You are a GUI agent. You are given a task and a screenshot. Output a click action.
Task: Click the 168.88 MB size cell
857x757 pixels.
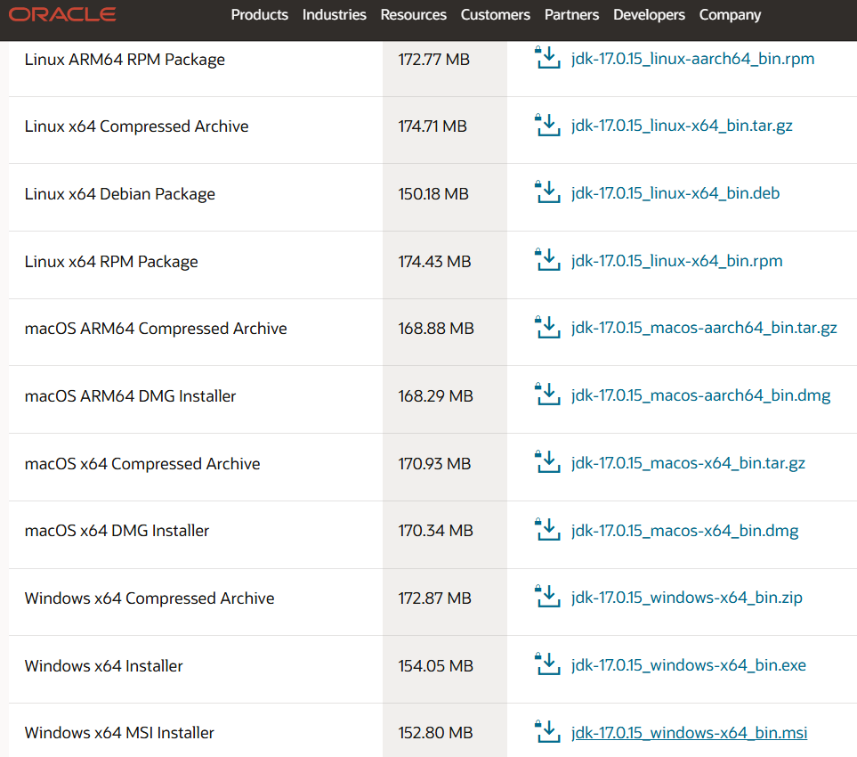pyautogui.click(x=445, y=332)
